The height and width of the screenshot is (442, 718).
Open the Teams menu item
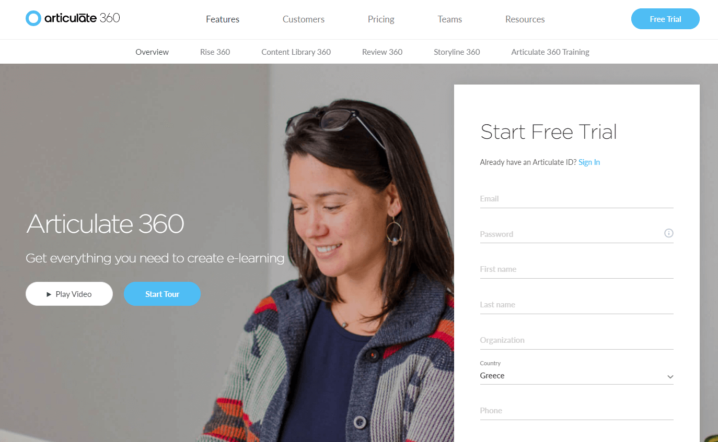[x=450, y=19]
